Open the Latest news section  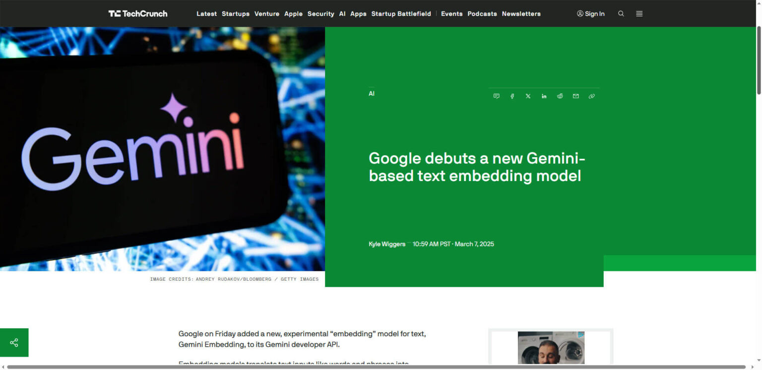(207, 13)
